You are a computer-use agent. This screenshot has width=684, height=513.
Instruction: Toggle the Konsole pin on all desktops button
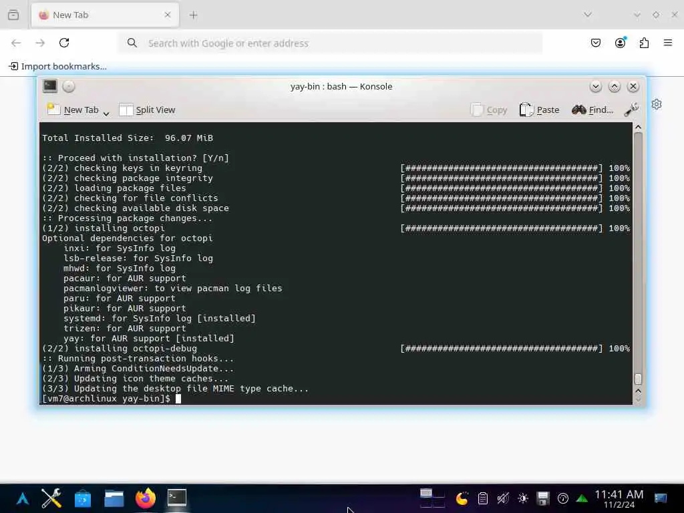(69, 86)
